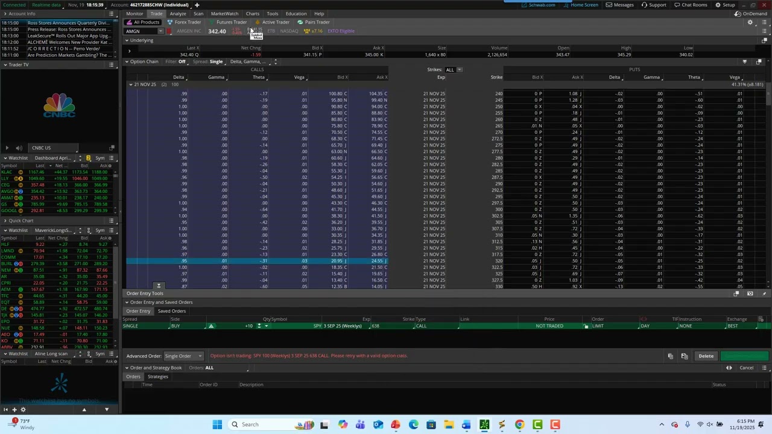
Task: Open the Account Info gadget menu icon
Action: tap(112, 14)
